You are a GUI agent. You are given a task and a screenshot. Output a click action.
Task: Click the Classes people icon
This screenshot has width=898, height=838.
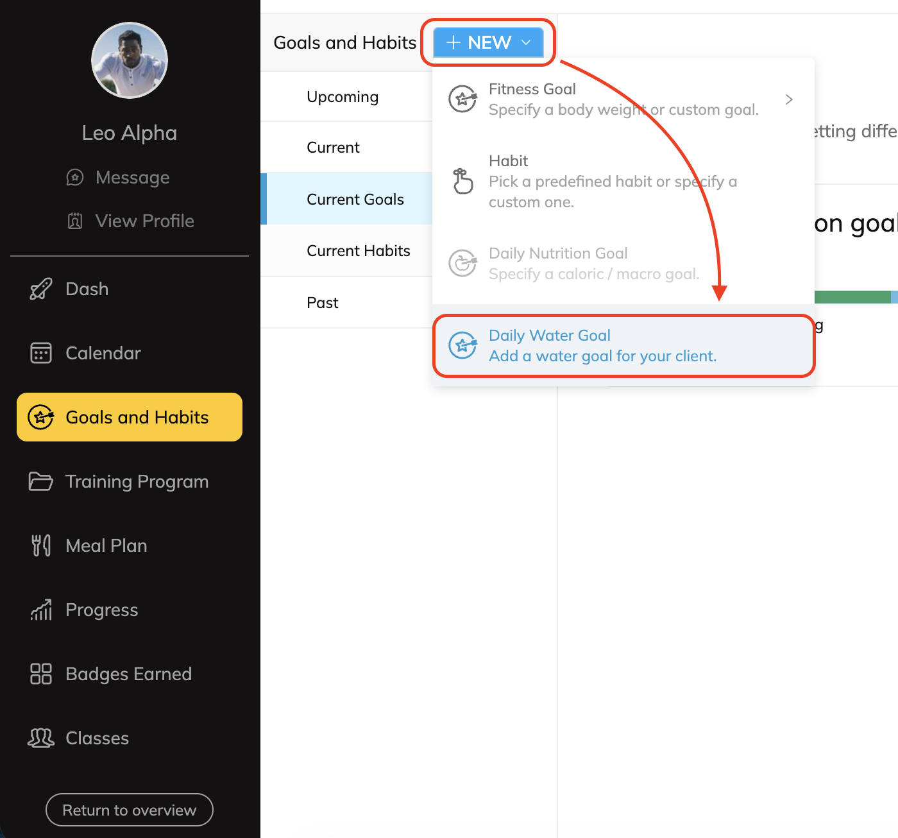(x=40, y=738)
